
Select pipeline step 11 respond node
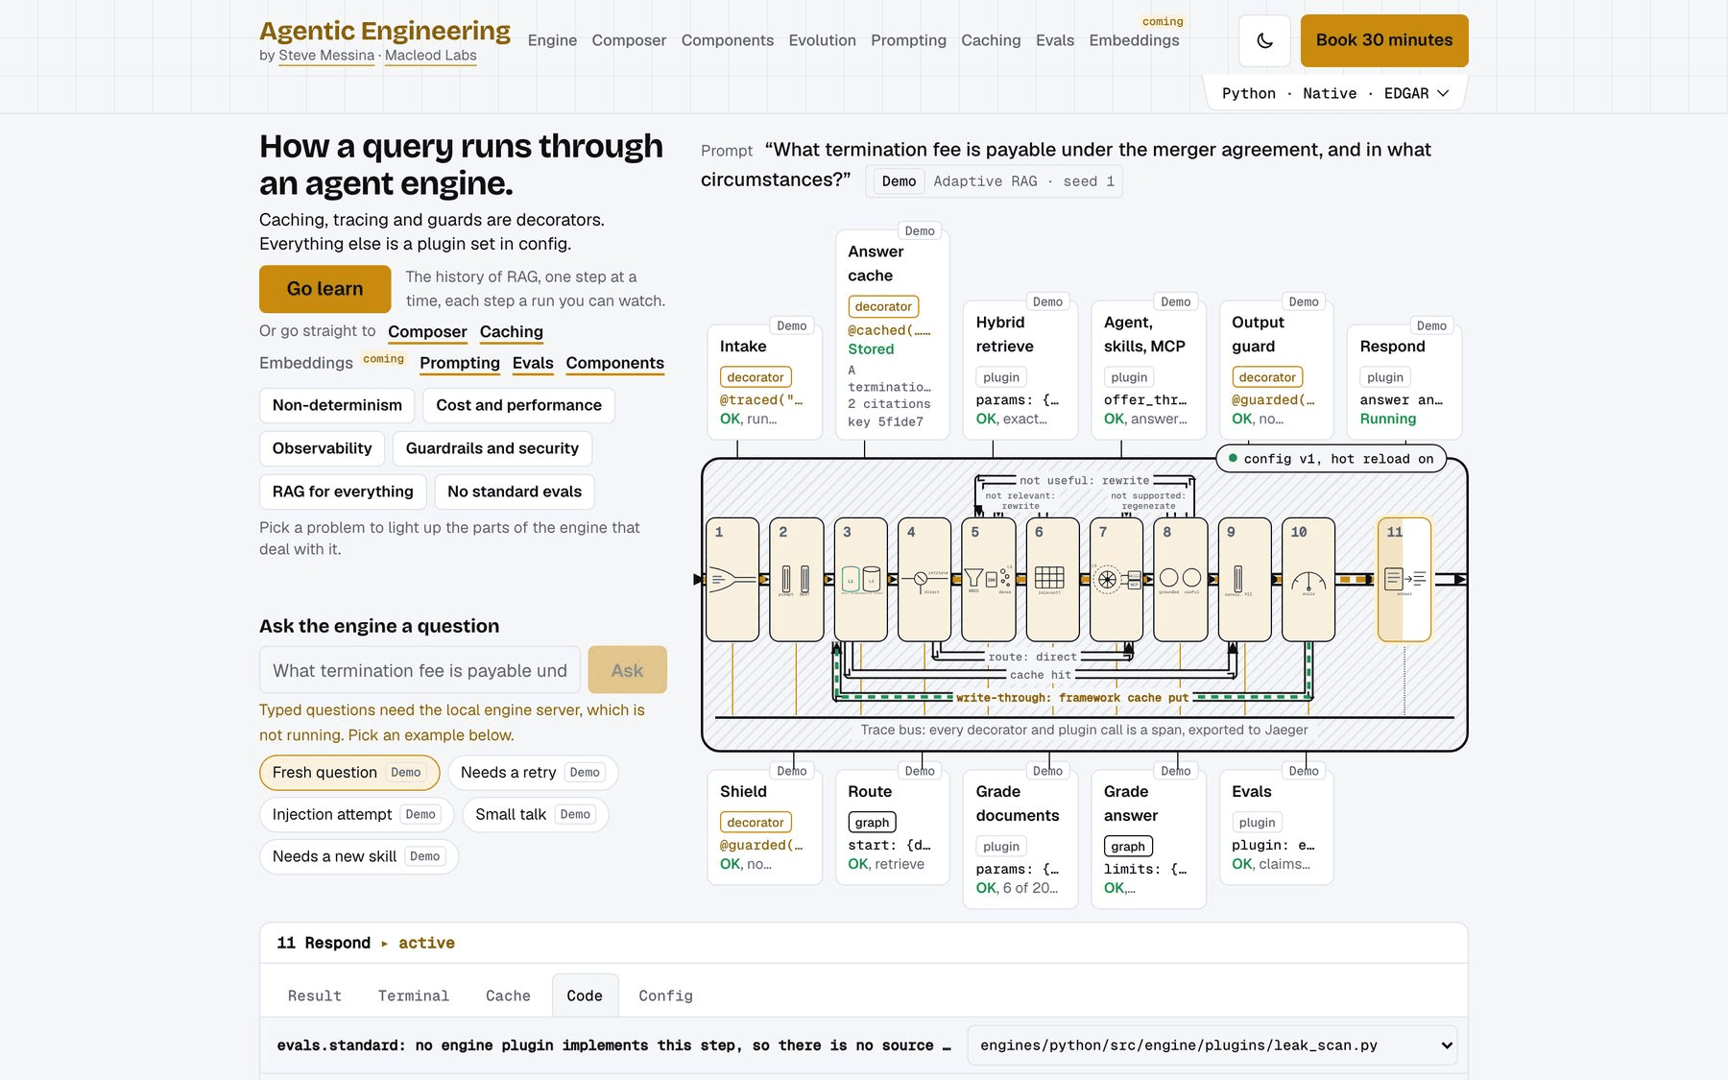pos(1404,580)
